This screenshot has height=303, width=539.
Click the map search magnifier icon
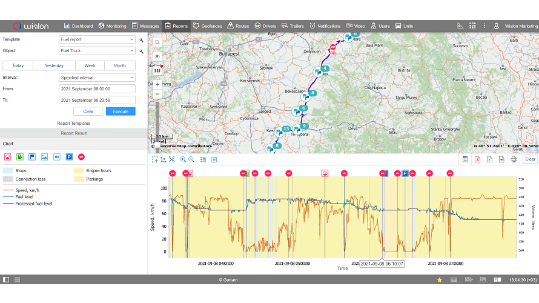tap(157, 42)
